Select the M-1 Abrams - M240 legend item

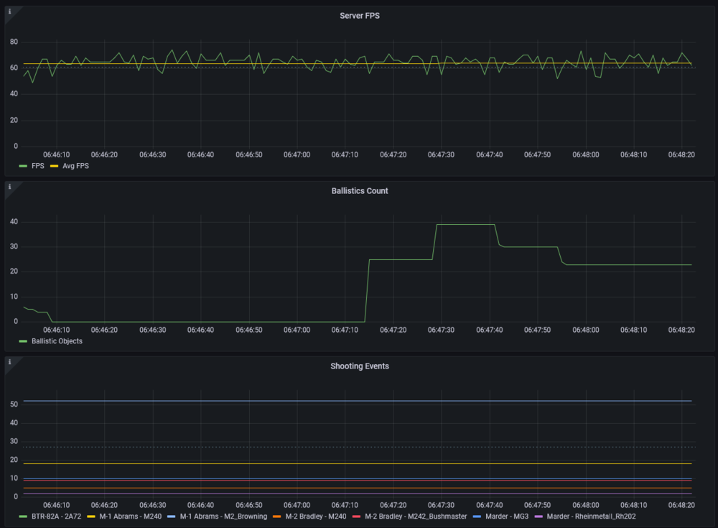click(130, 516)
